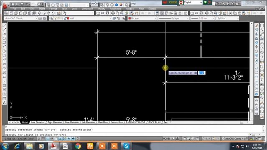This screenshot has width=267, height=150.
Task: Click the star Favorites icon in the title bar
Action: 232,3
